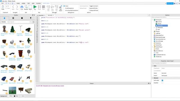Viewport: 180px width, 101px height.
Task: Open the FILE menu
Action: (x=3, y=3)
